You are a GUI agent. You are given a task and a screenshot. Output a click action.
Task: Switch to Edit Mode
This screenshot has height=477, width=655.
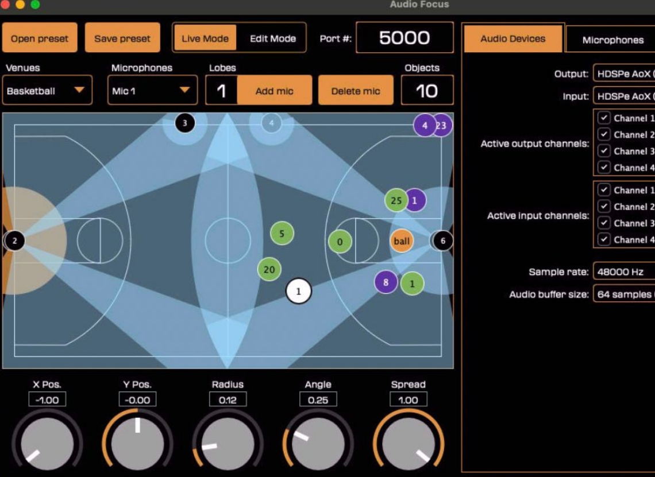point(273,38)
